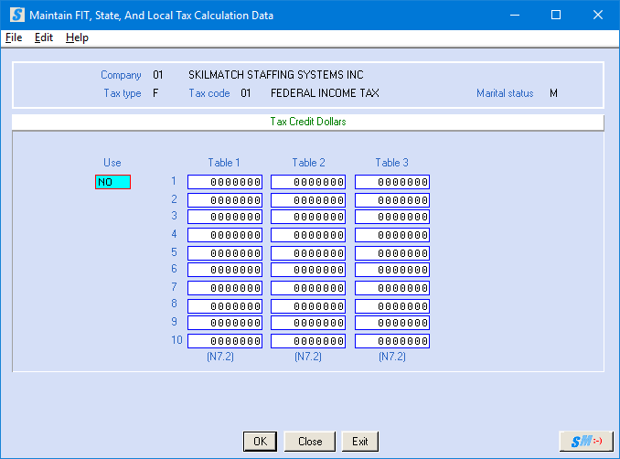Viewport: 620px width, 459px height.
Task: Click Table 1 row 5 field
Action: click(225, 253)
